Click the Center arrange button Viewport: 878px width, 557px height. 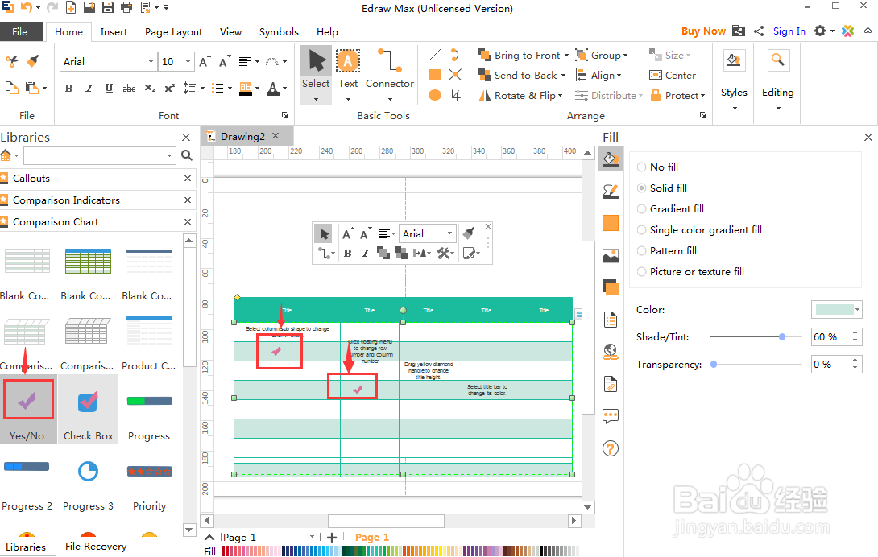(x=673, y=75)
